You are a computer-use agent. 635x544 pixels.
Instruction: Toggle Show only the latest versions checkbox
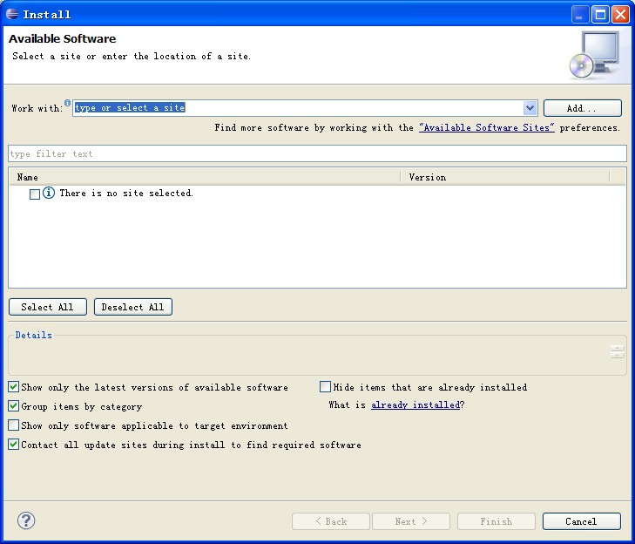[13, 387]
